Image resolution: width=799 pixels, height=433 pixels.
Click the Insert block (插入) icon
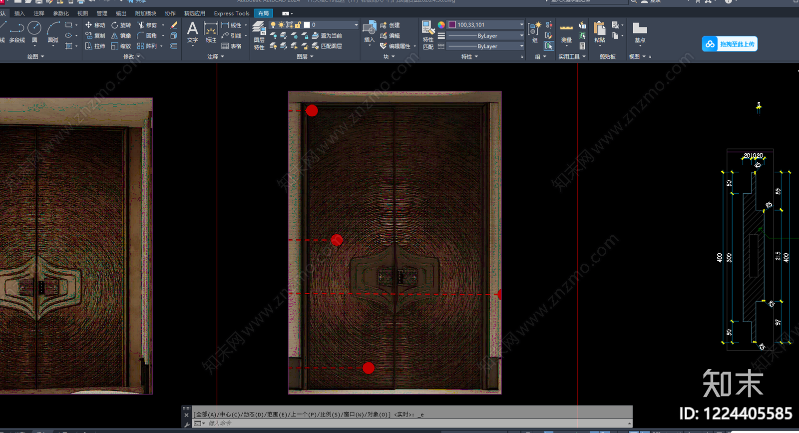[x=369, y=32]
